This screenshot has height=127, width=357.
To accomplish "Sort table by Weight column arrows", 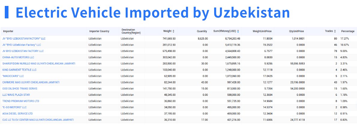I will coord(173,31).
